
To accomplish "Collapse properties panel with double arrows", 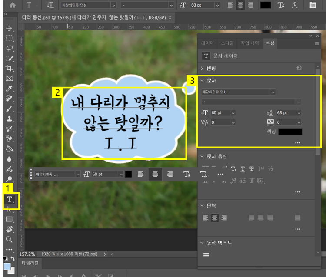I will pos(311,36).
